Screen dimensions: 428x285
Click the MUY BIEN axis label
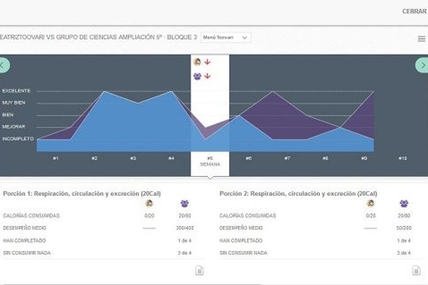click(14, 103)
